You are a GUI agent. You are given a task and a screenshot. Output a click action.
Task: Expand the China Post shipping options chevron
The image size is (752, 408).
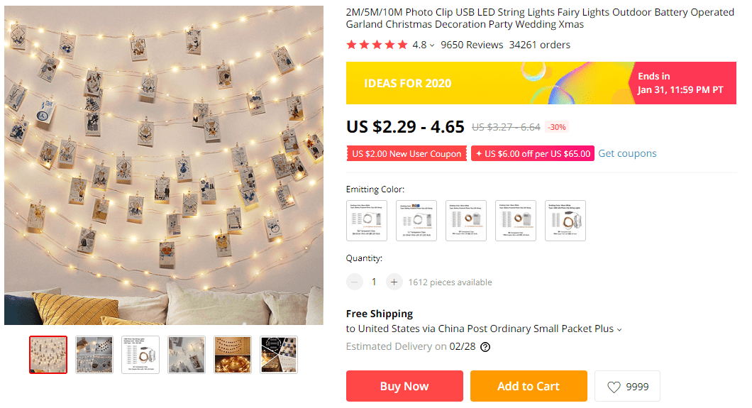(619, 329)
